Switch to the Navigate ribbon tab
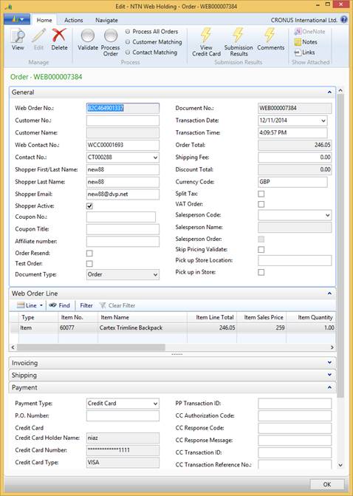The width and height of the screenshot is (353, 496). [106, 20]
